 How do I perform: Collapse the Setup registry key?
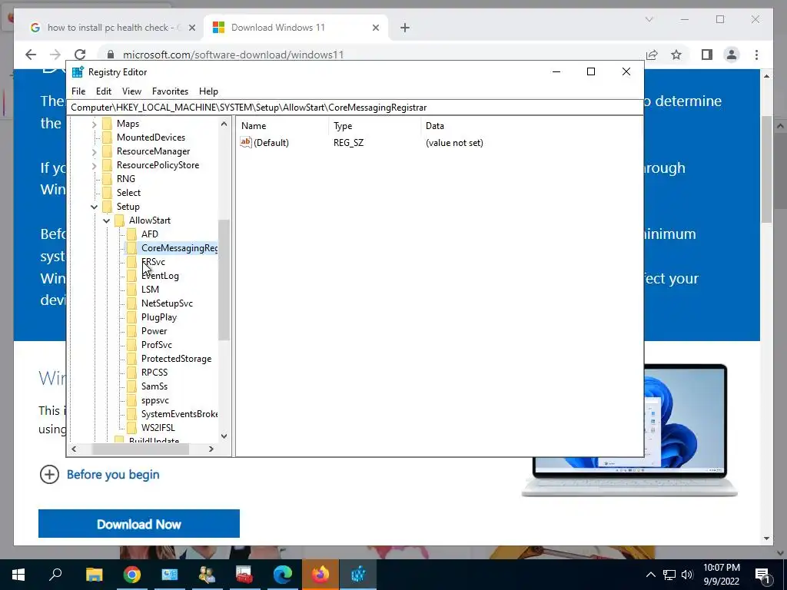point(94,207)
